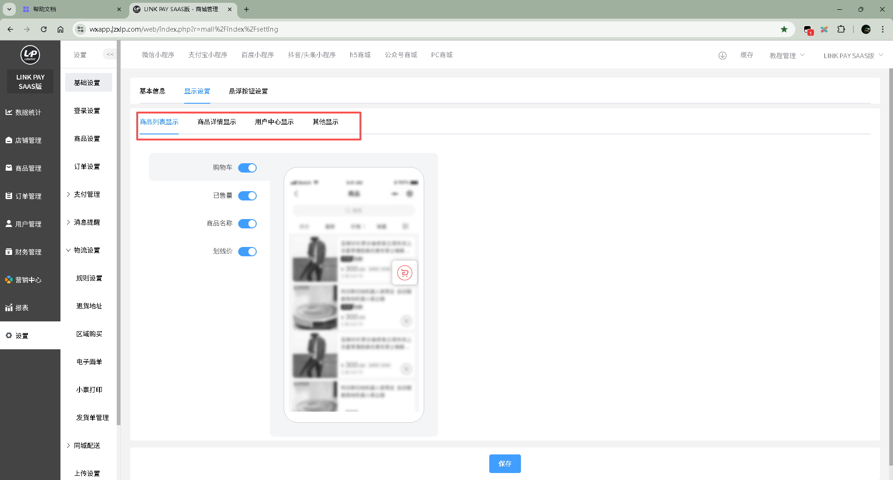Open the 微信小程序 link
Viewport: 893px width, 480px height.
pos(158,55)
